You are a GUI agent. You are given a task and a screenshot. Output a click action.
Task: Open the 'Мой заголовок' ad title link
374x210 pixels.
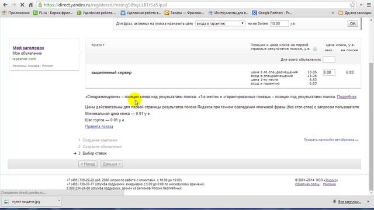[29, 48]
